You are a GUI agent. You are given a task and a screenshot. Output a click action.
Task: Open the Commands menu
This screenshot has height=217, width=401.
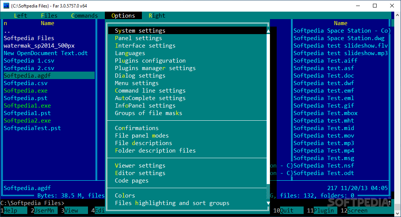[x=84, y=16]
